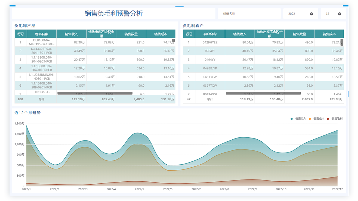Click 销售成本 header in 负毛利客户 table
The image size is (358, 201).
[329, 34]
